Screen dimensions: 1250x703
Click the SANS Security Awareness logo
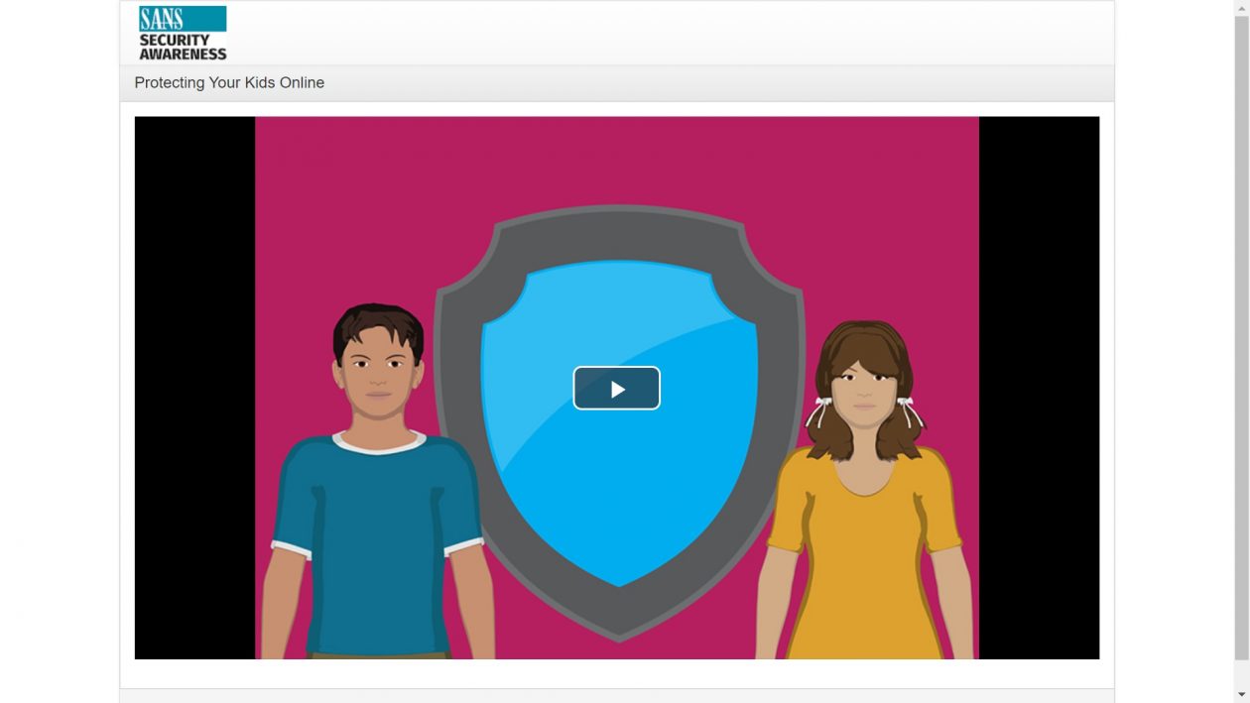click(183, 33)
